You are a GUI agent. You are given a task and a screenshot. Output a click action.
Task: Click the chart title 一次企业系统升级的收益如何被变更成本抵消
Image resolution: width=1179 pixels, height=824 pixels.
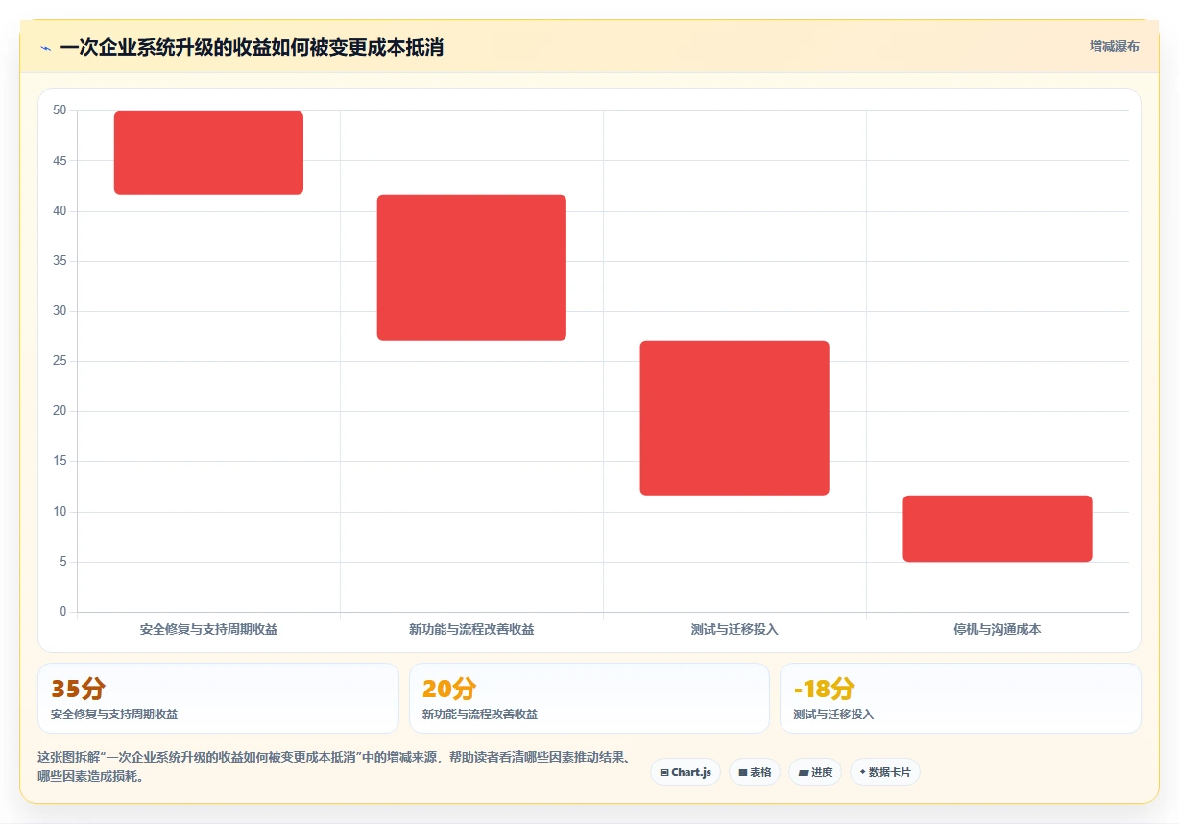[252, 47]
